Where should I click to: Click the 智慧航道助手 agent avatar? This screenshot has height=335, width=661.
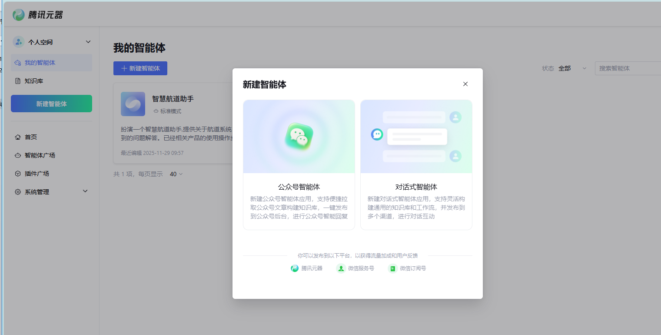133,104
